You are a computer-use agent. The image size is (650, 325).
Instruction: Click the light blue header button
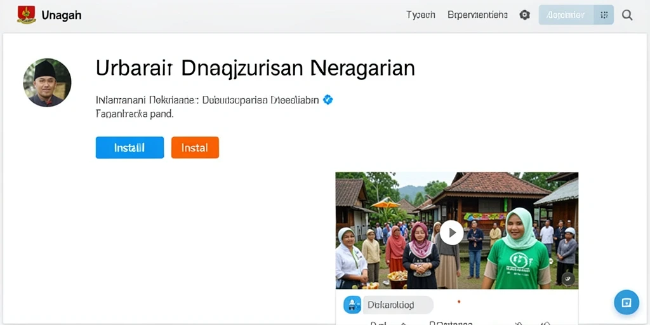click(x=566, y=15)
